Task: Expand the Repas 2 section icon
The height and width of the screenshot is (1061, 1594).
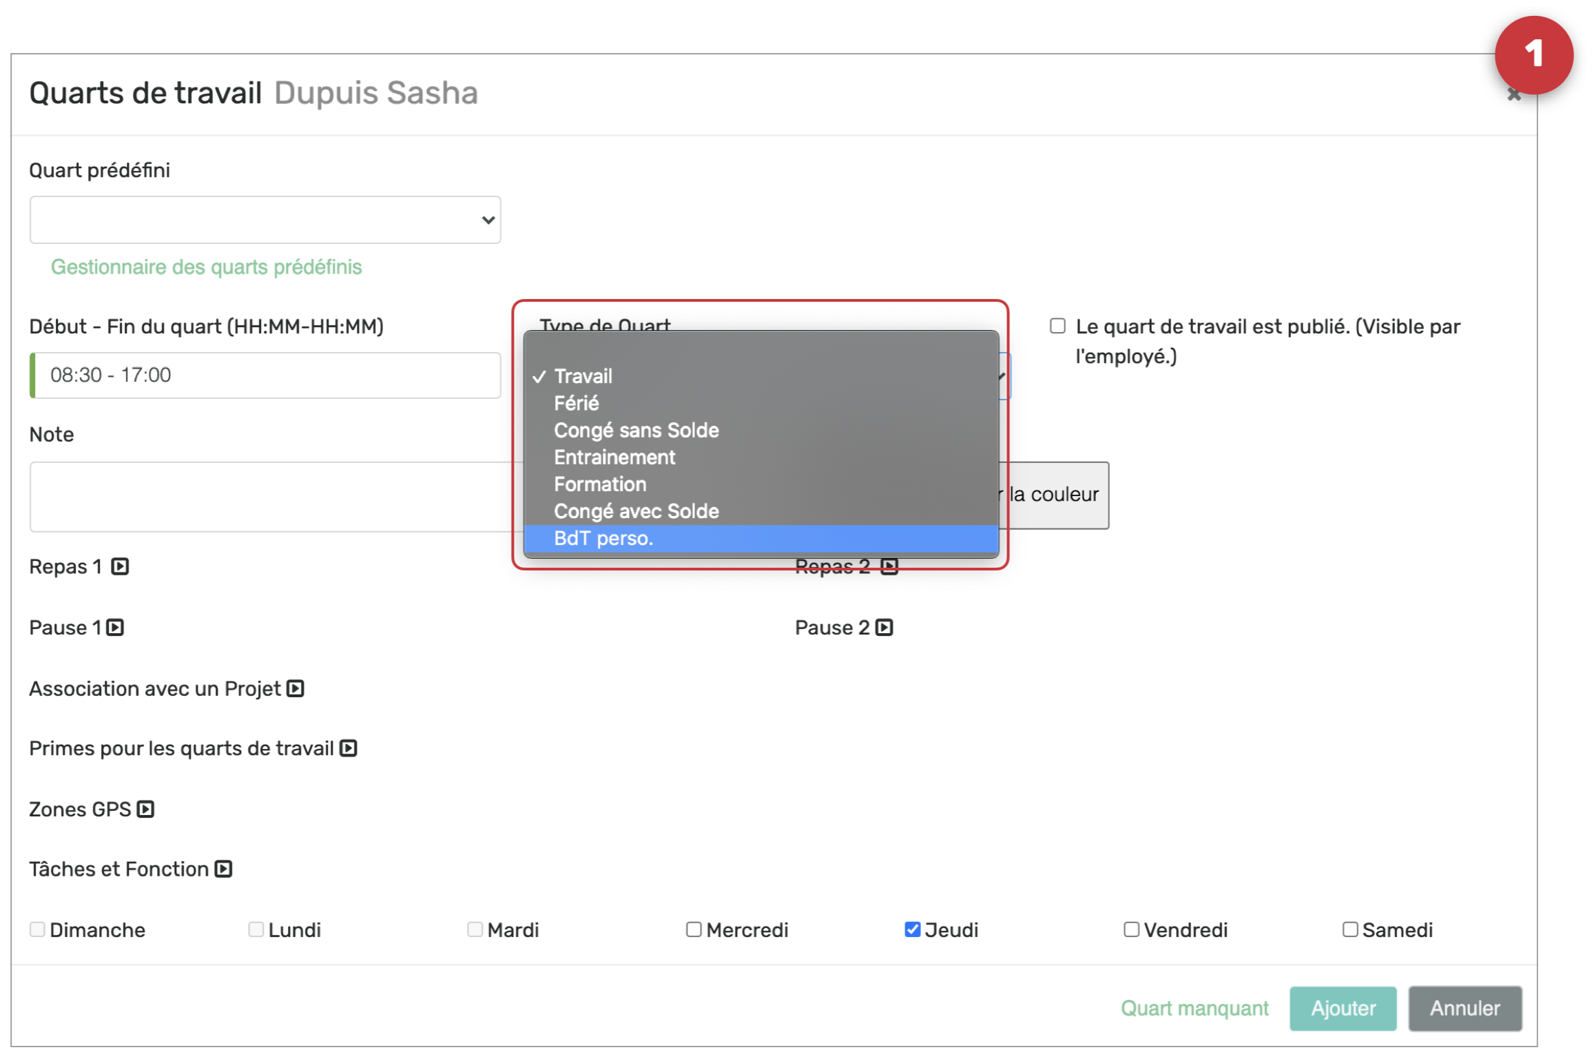Action: [x=889, y=566]
